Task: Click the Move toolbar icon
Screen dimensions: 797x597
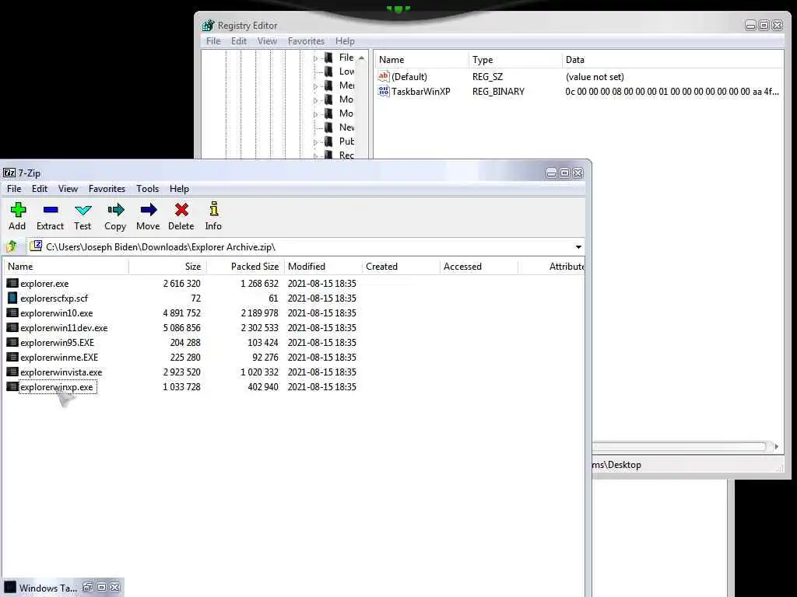Action: coord(148,216)
